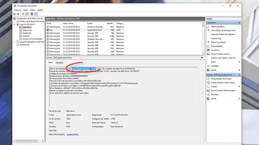This screenshot has width=259, height=145.
Task: Click the event list scrollbar down arrow
Action: tap(203, 54)
